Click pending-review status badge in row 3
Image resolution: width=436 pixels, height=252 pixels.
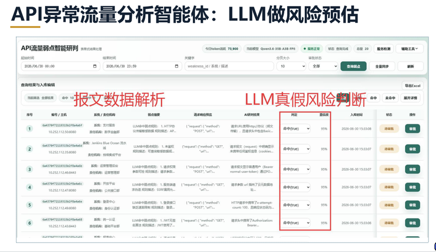point(389,170)
